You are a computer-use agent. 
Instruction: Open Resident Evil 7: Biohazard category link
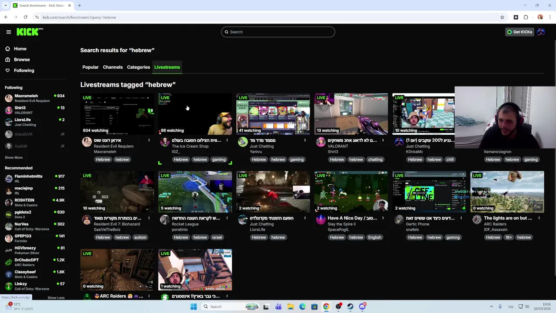(117, 224)
